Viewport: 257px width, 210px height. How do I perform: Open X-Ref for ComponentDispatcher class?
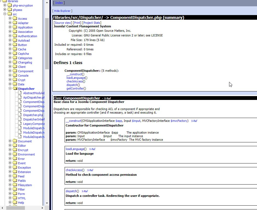point(107,98)
